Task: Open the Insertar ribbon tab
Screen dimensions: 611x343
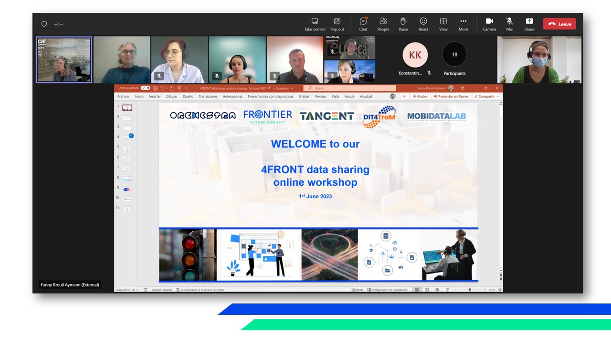Action: coord(155,96)
